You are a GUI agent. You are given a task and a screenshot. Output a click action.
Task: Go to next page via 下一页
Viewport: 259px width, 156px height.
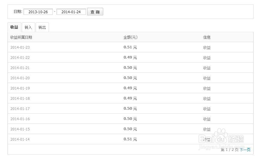pos(245,150)
